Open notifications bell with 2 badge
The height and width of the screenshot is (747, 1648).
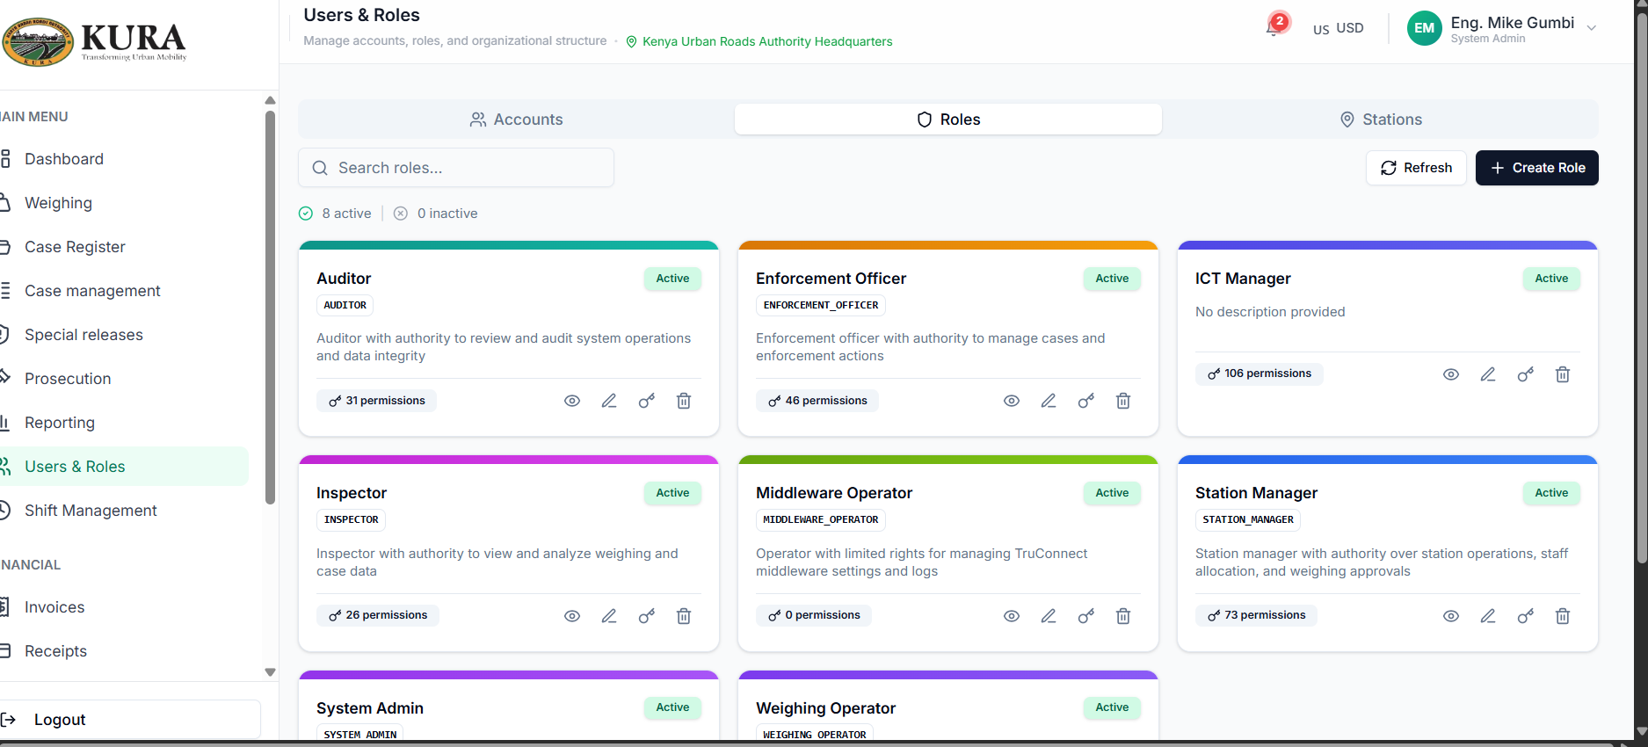(x=1276, y=25)
